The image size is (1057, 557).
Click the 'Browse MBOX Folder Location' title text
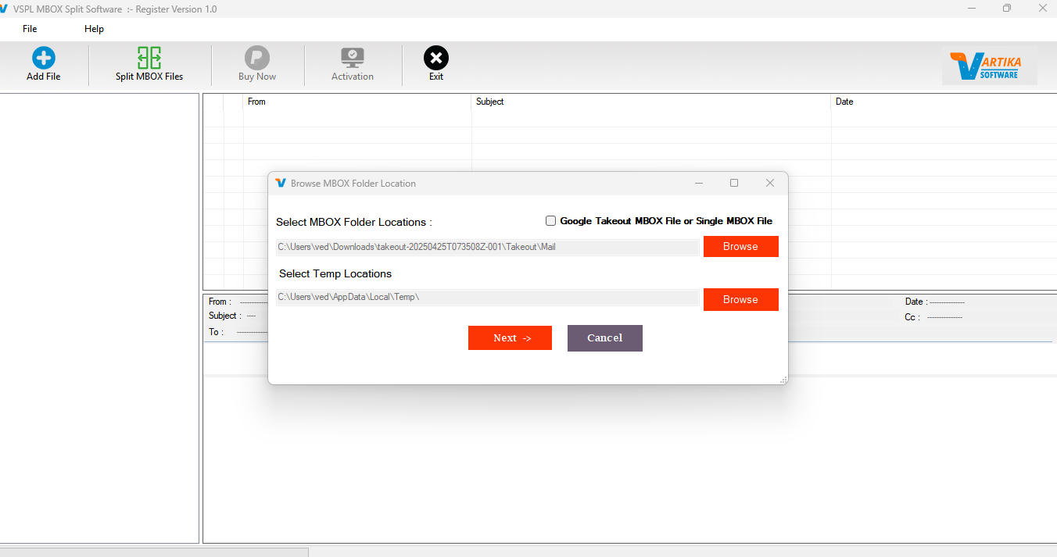pos(353,184)
